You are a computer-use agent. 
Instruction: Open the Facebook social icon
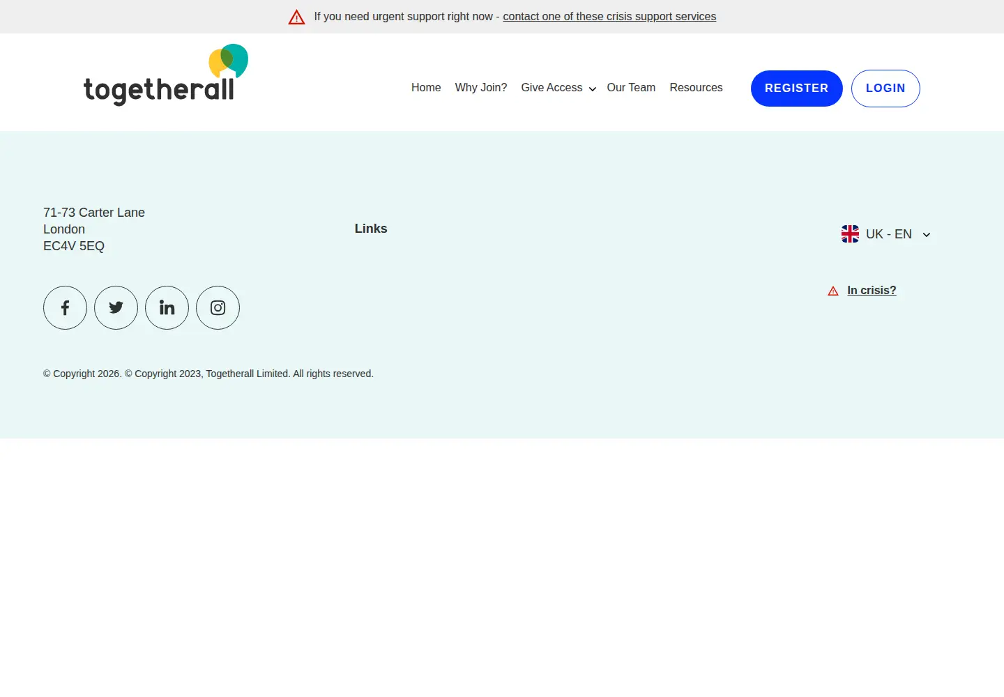tap(65, 307)
